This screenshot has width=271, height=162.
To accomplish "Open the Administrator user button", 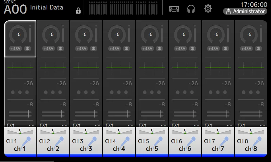I will pos(245,12).
